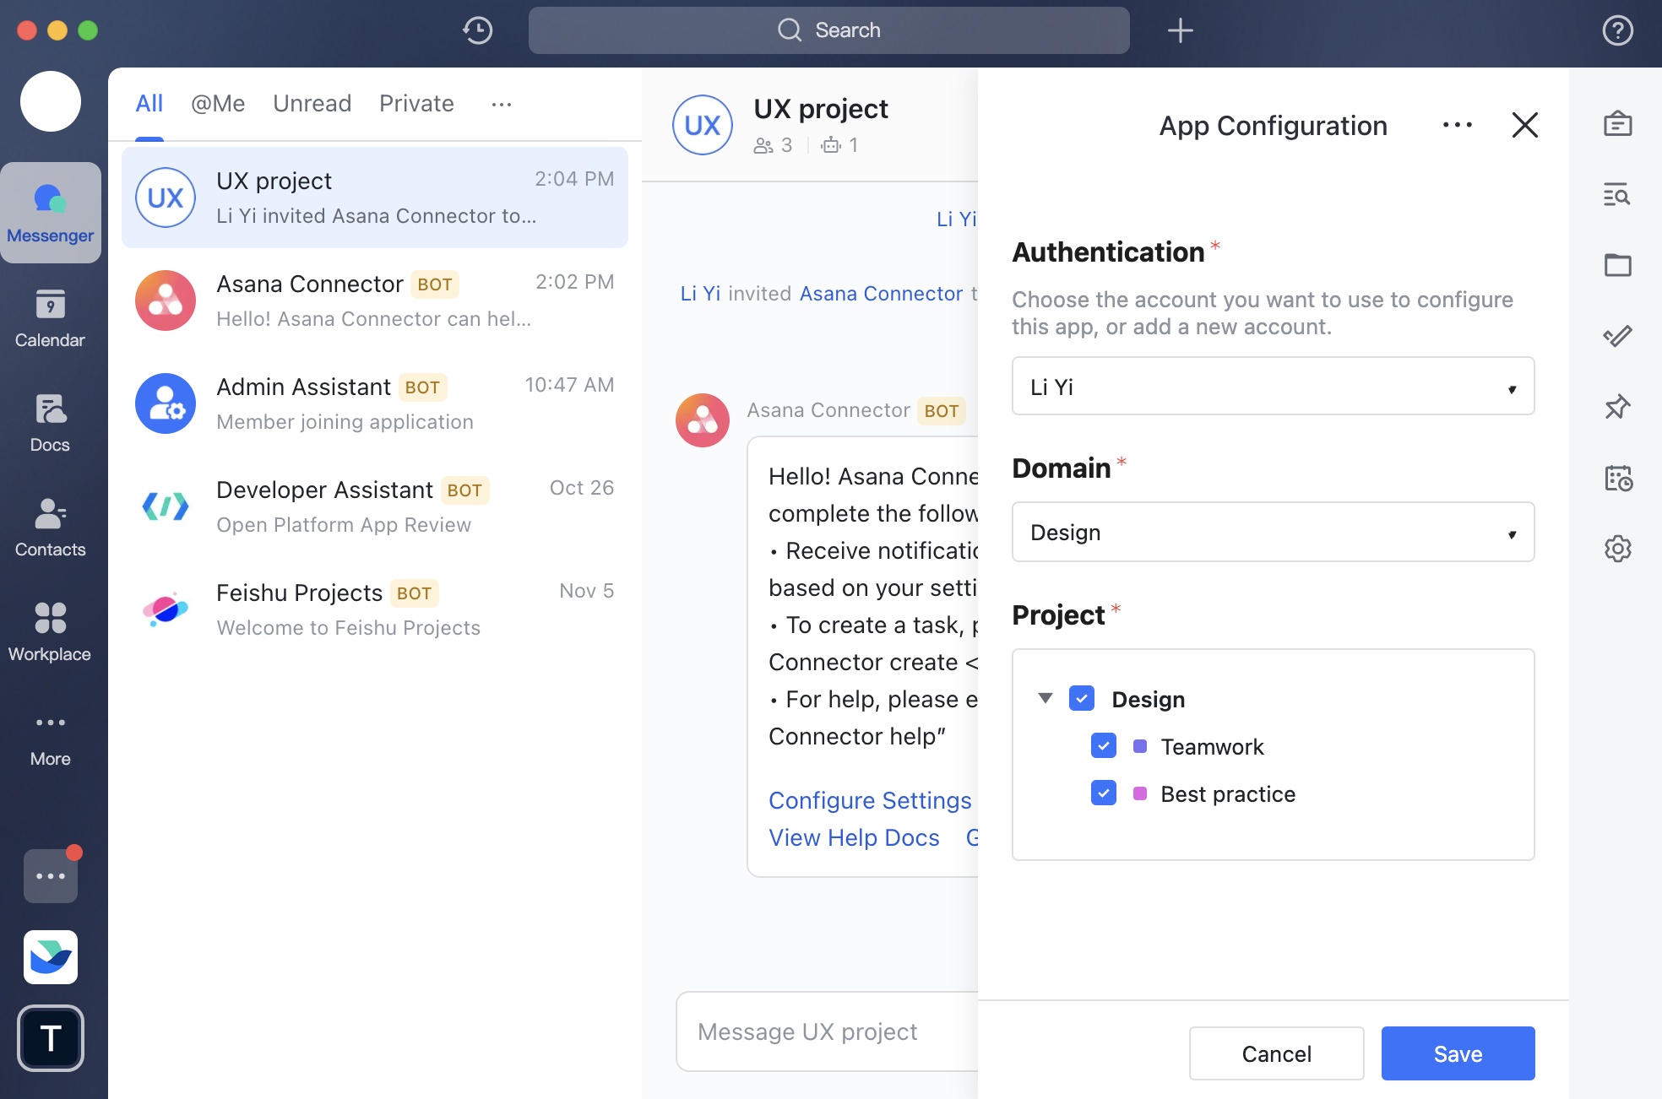The height and width of the screenshot is (1099, 1662).
Task: Click the Cancel button
Action: point(1276,1053)
